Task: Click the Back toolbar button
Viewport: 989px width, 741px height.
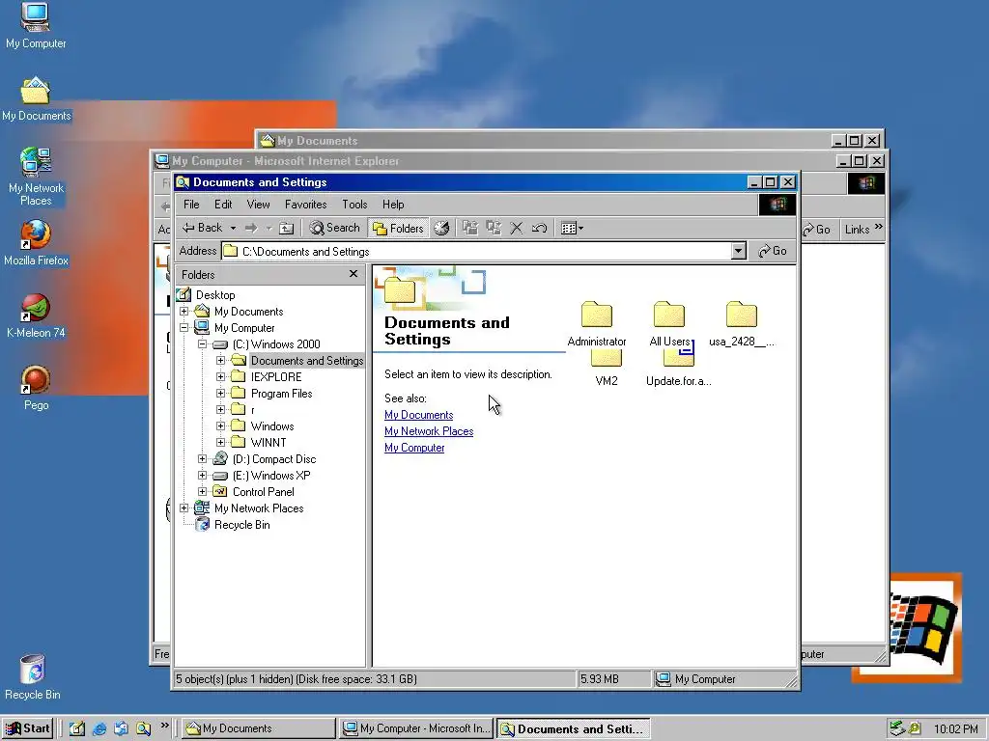Action: (x=202, y=228)
